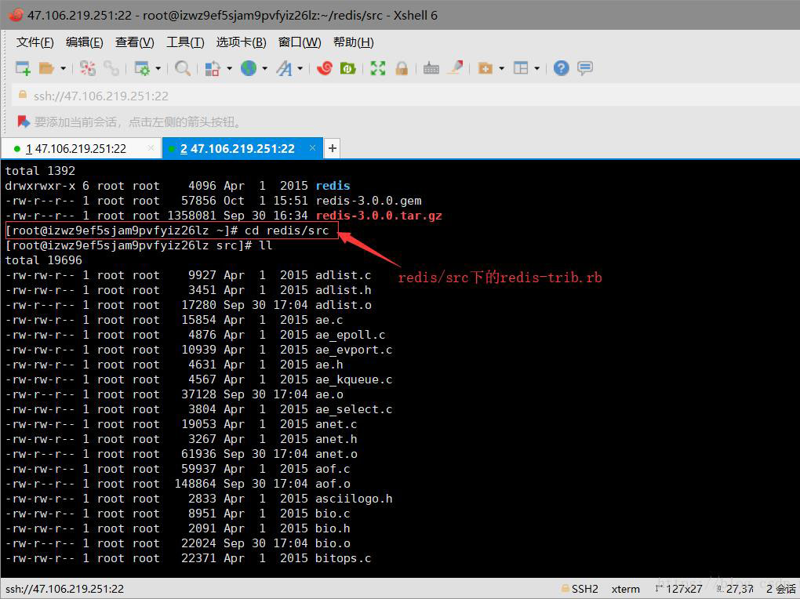
Task: Click the Open session folder icon
Action: (46, 68)
